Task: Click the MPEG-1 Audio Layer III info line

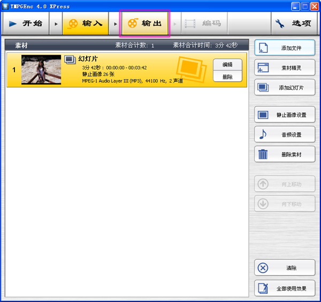Action: coord(133,81)
